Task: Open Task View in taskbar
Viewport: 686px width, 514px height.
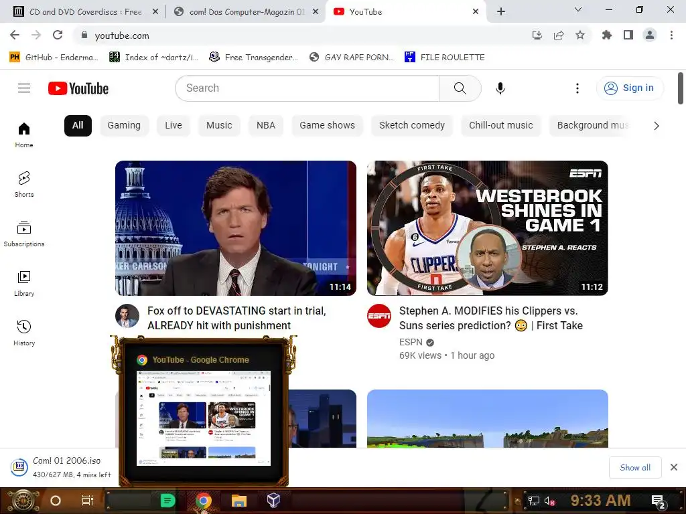Action: 88,501
